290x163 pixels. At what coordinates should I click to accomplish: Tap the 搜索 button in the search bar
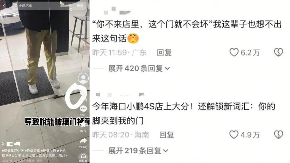[x=80, y=6]
